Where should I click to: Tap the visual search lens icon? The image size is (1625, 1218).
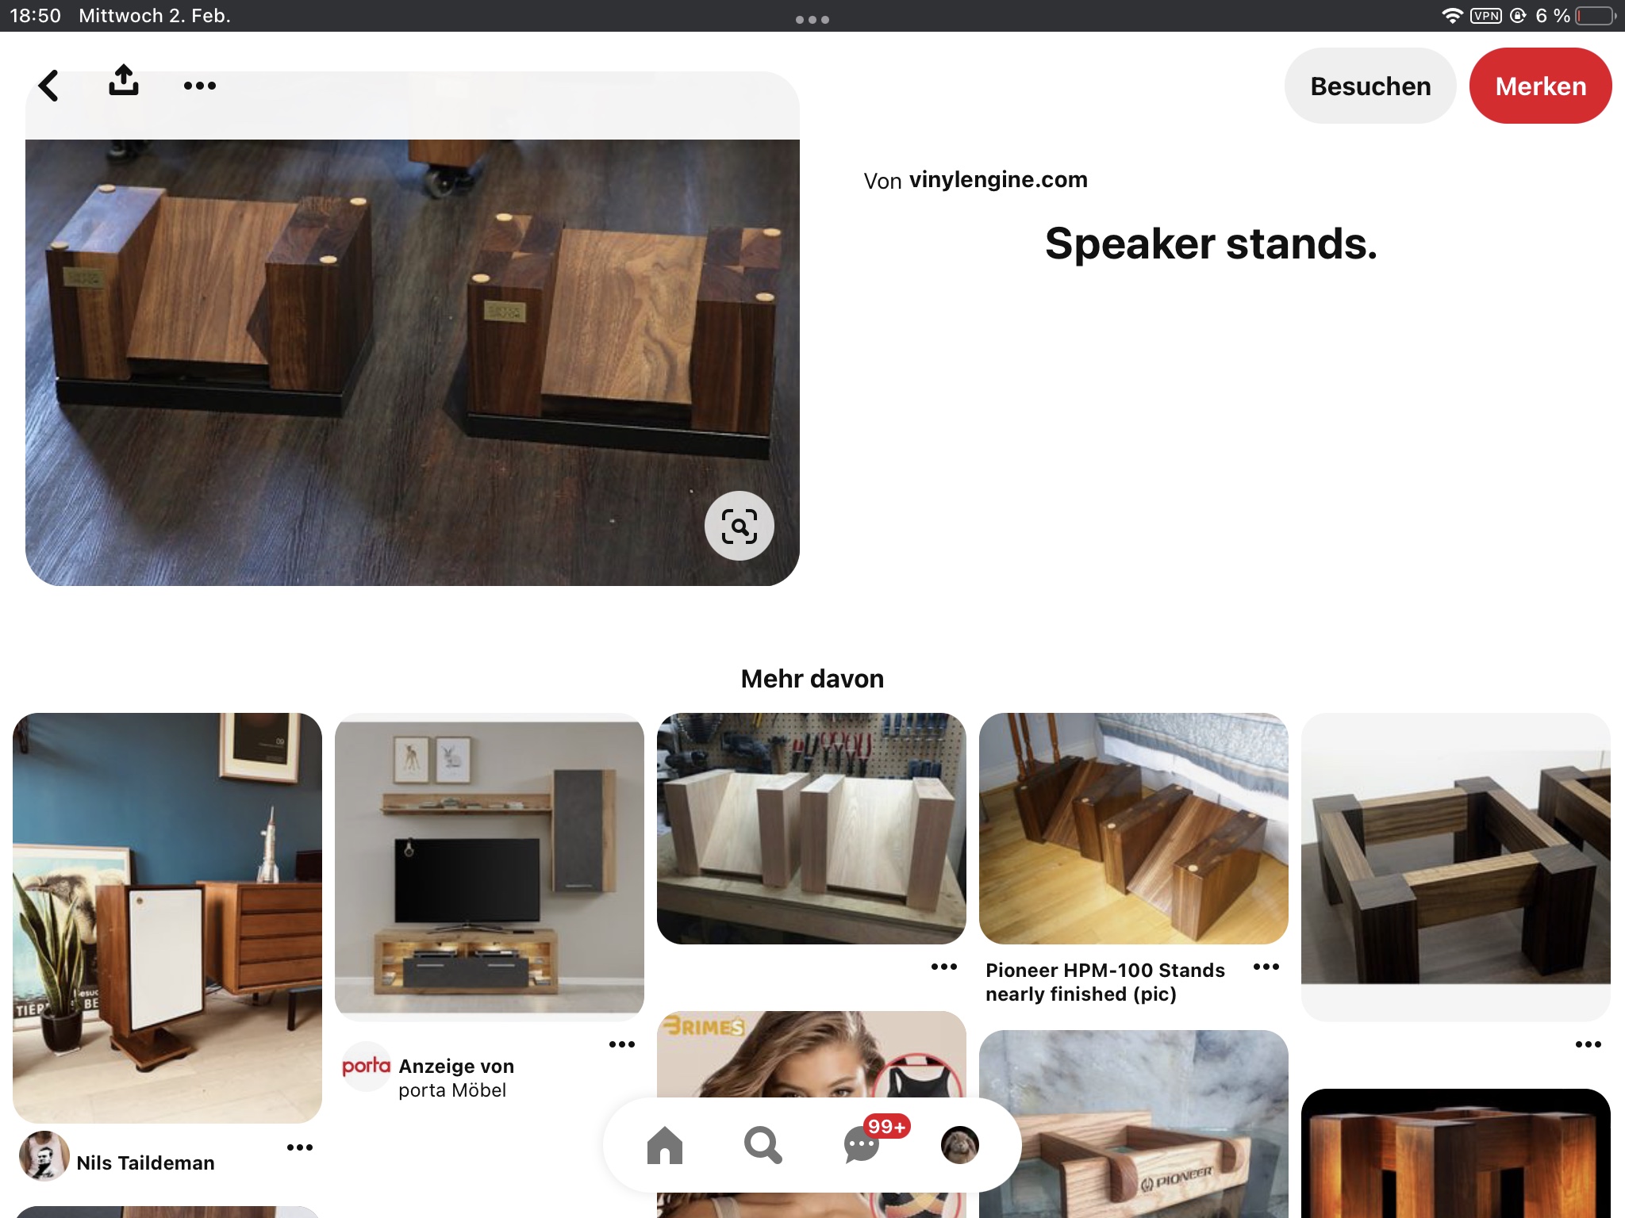(740, 526)
